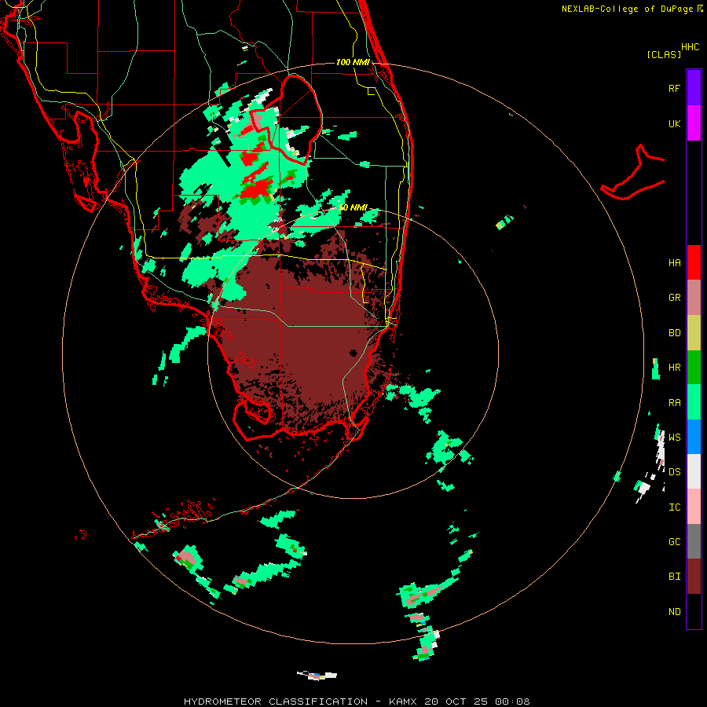Click the BI dark red legend swatch
707x707 pixels.
(x=694, y=577)
